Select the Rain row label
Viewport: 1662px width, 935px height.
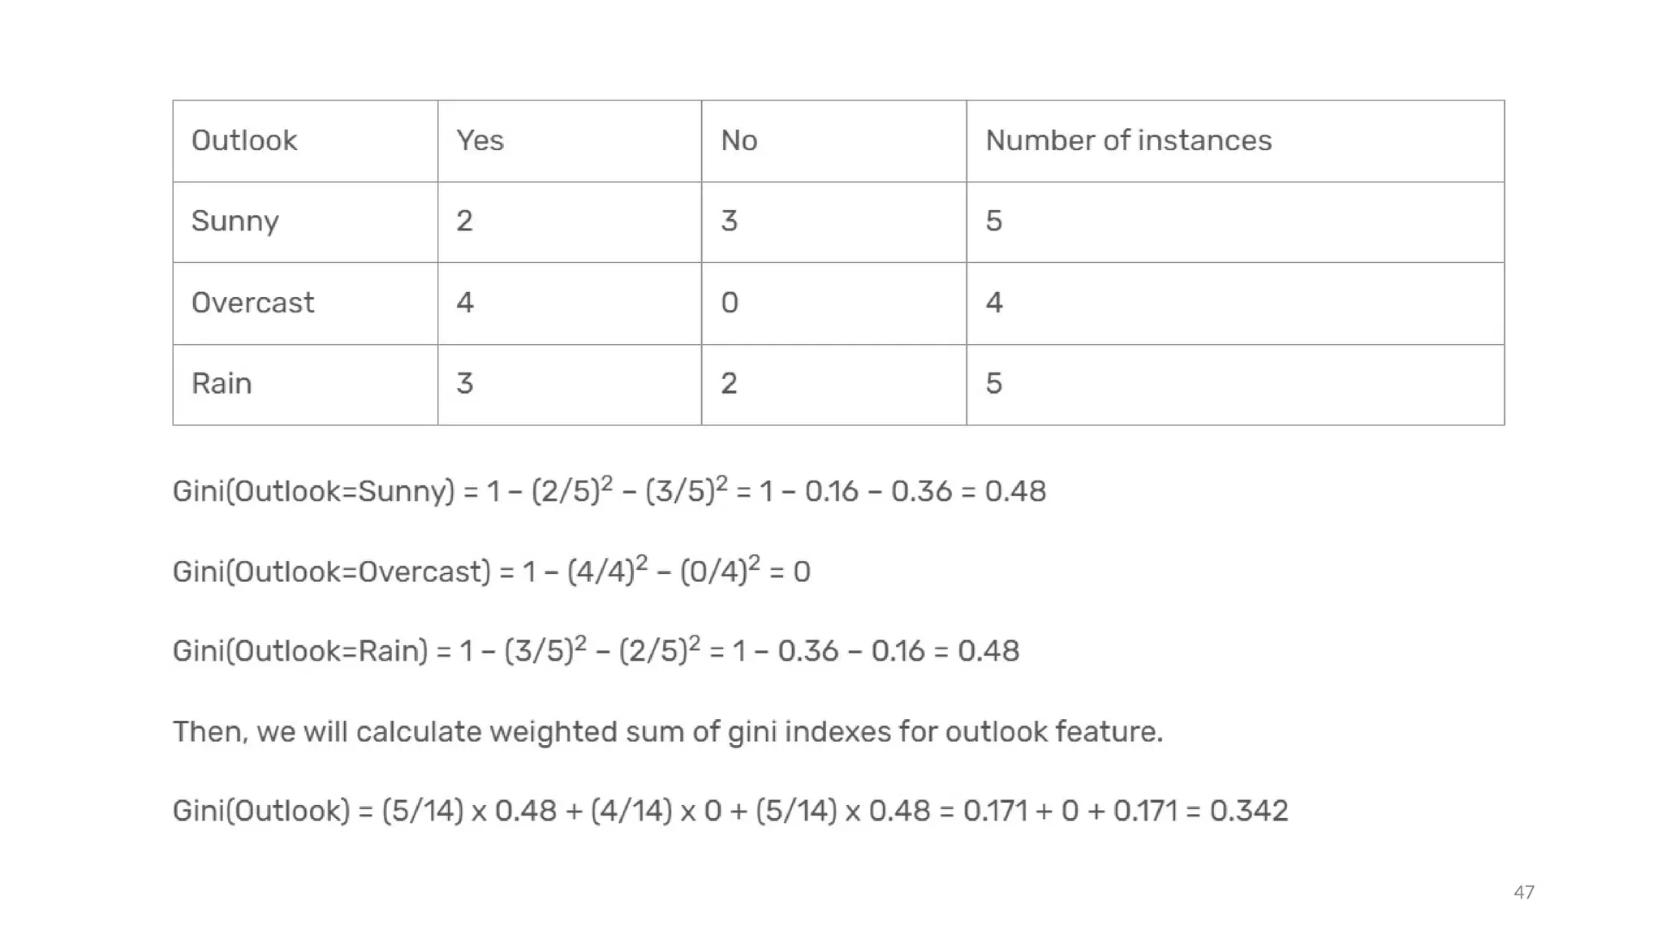coord(305,384)
